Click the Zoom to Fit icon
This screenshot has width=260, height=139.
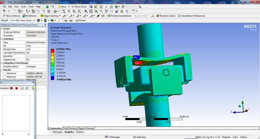(x=86, y=11)
